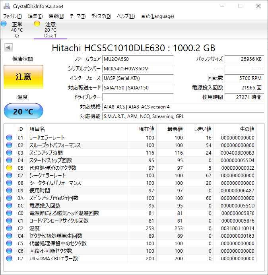Click status orb of 04 スタート/ストップ回数 row
Viewport: 268px width, 275px height.
(x=9, y=160)
